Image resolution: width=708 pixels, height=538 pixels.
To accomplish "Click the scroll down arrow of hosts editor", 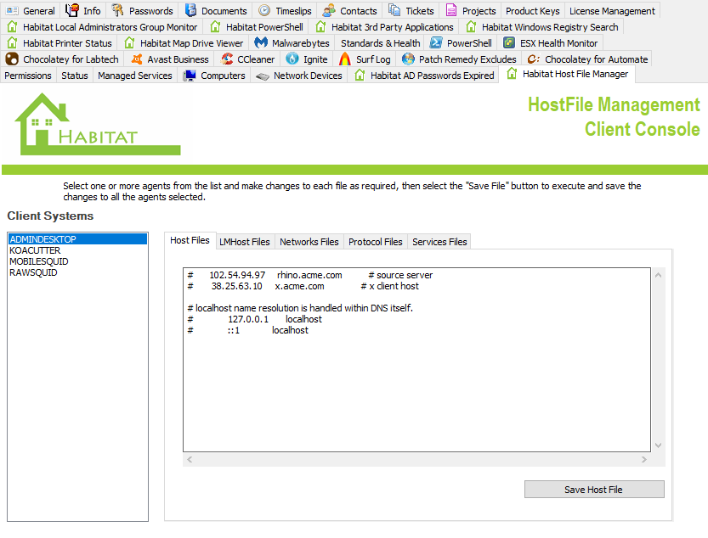I will tap(657, 446).
